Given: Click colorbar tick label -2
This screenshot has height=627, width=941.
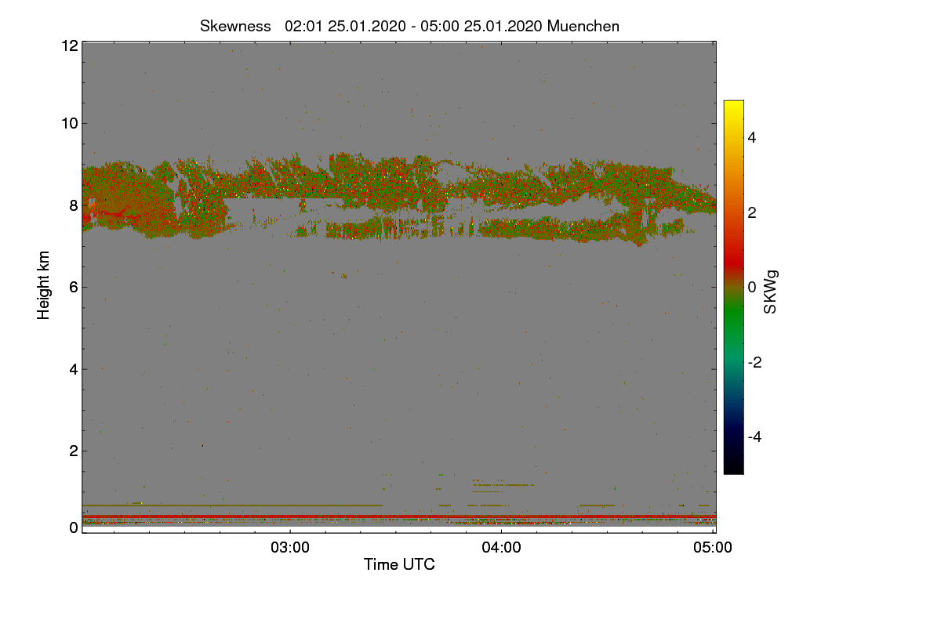Looking at the screenshot, I should point(755,362).
